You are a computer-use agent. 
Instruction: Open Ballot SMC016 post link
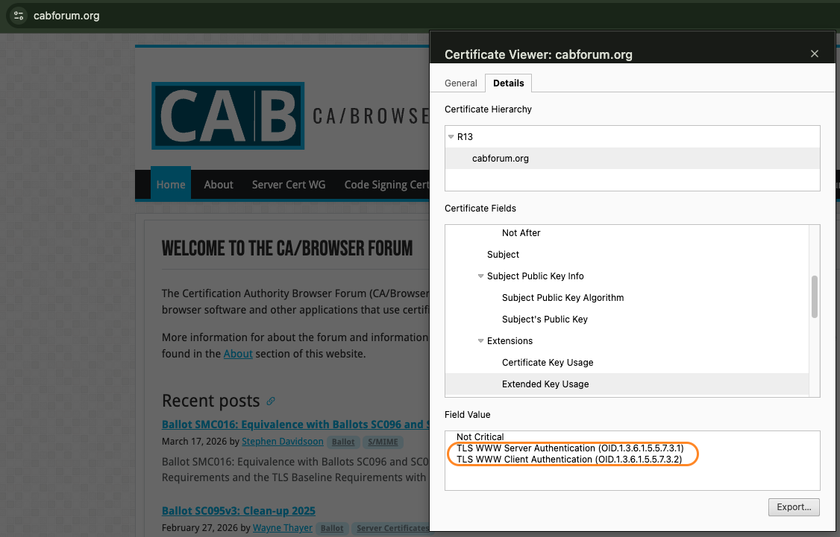295,424
